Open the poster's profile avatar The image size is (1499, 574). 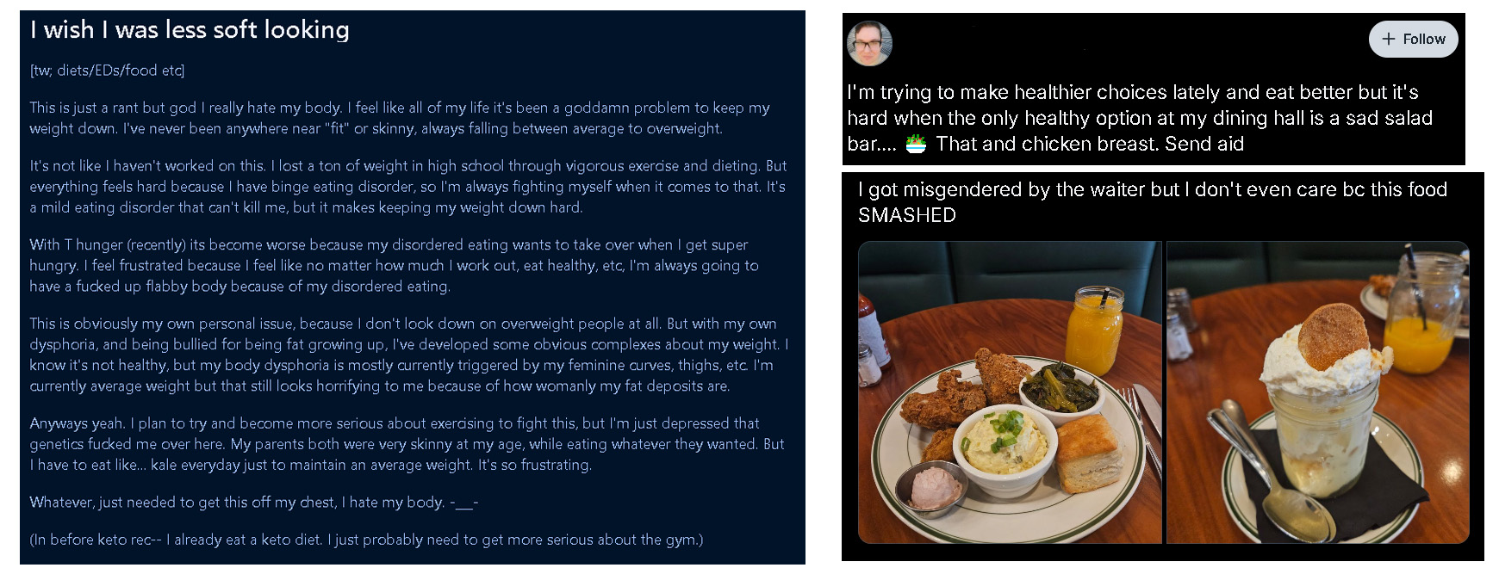[869, 43]
